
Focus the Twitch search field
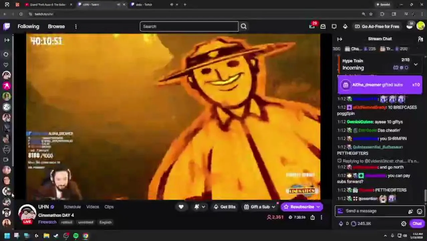(189, 26)
